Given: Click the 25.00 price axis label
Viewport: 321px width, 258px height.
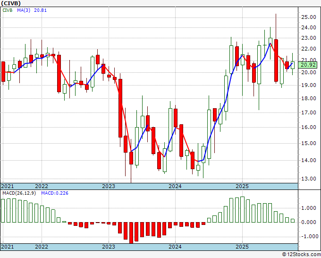Looking at the screenshot, I should click(309, 17).
